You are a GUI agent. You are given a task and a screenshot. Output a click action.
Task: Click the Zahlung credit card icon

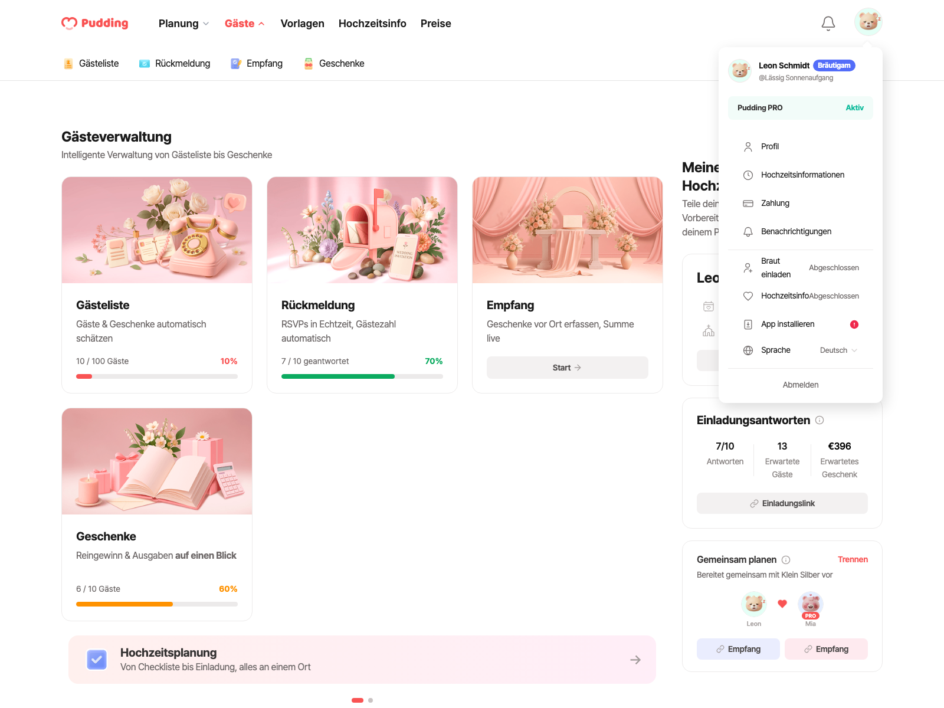click(x=748, y=203)
